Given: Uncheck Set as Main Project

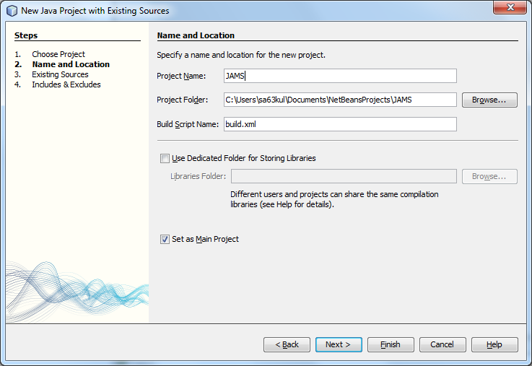Looking at the screenshot, I should [165, 239].
